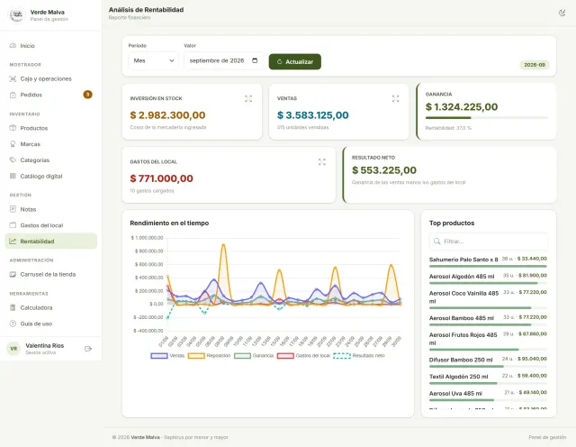Click the $ 553.225,00 resultado neto
This screenshot has width=576, height=447.
pyautogui.click(x=384, y=170)
